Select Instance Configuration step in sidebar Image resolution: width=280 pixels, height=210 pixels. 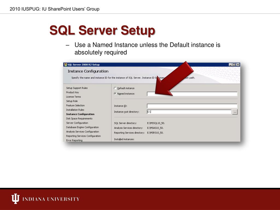click(x=80, y=114)
